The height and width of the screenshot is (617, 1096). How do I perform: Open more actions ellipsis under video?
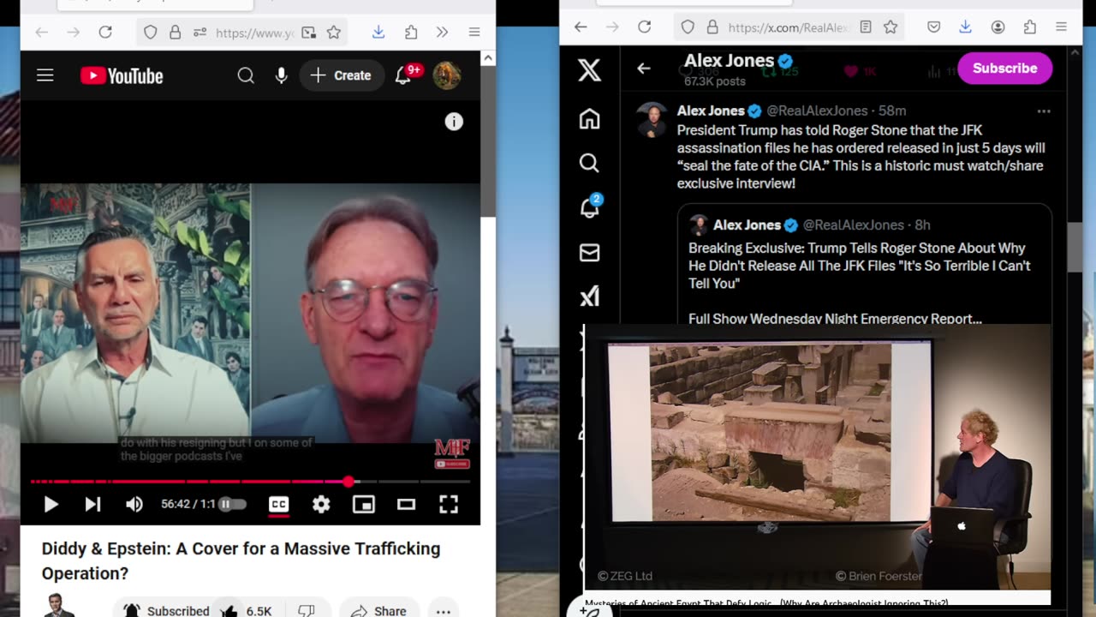click(443, 610)
